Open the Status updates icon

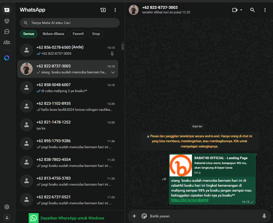(7, 21)
